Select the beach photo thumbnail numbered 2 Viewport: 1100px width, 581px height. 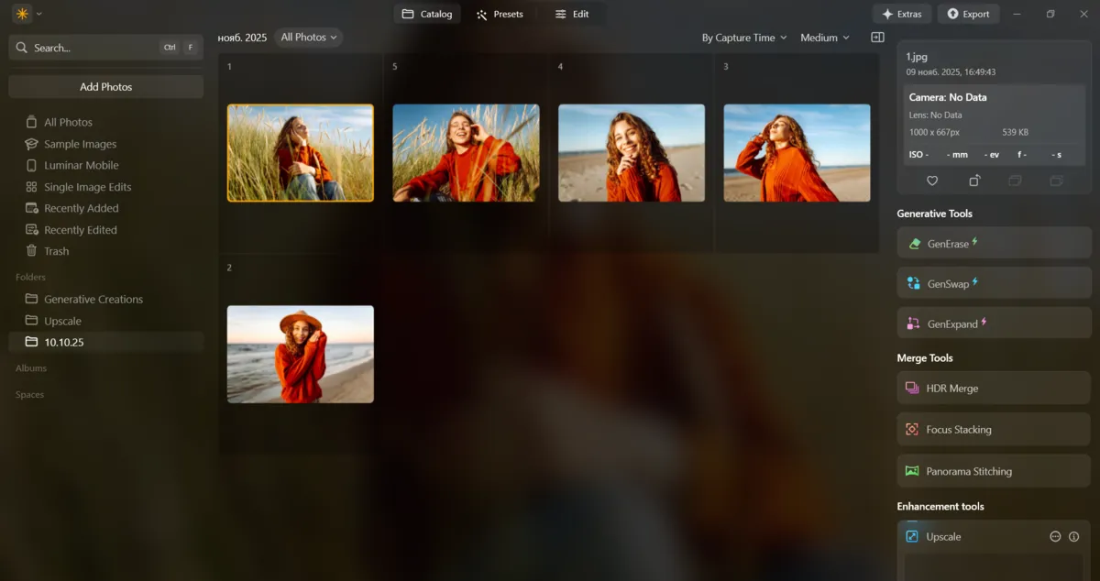(x=300, y=353)
